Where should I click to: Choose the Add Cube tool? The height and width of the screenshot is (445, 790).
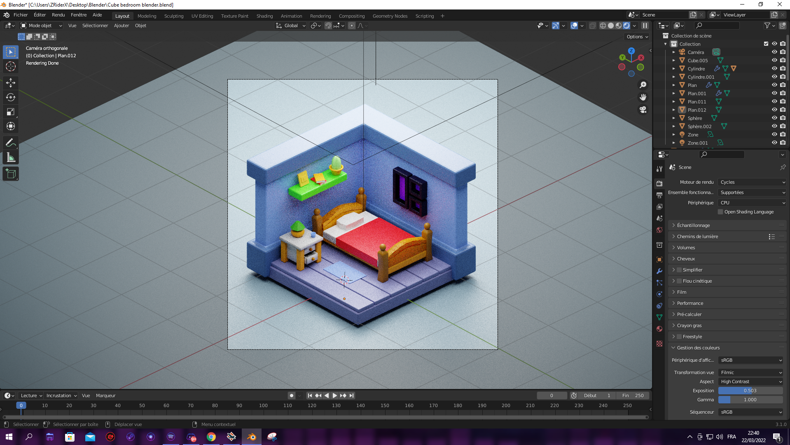click(x=11, y=174)
